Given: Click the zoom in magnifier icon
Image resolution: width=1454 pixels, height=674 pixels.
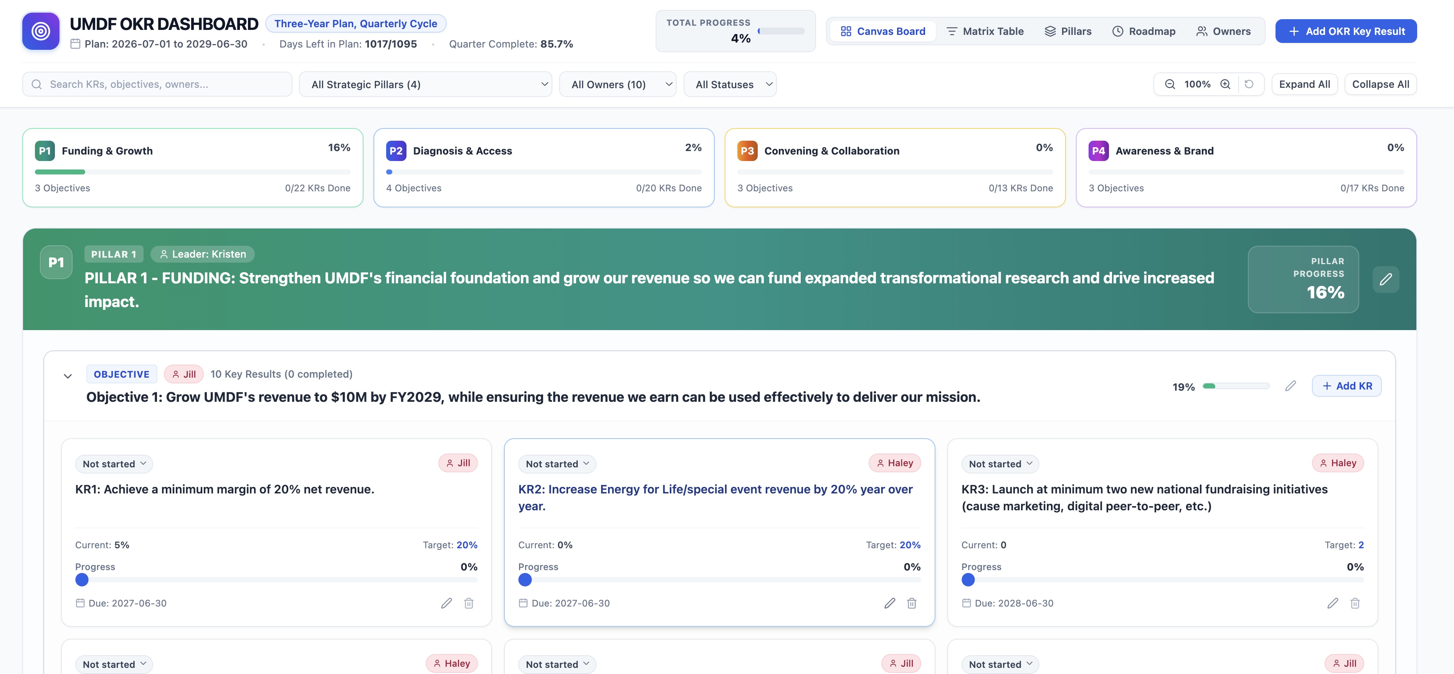Looking at the screenshot, I should 1225,84.
